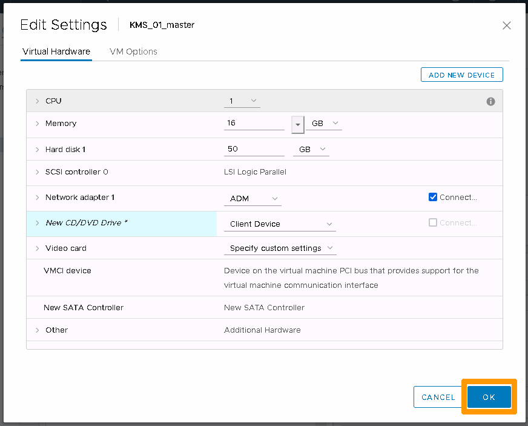Viewport: 528px width, 426px height.
Task: Toggle New CD/DVD Drive Connect checkbox
Action: (433, 222)
